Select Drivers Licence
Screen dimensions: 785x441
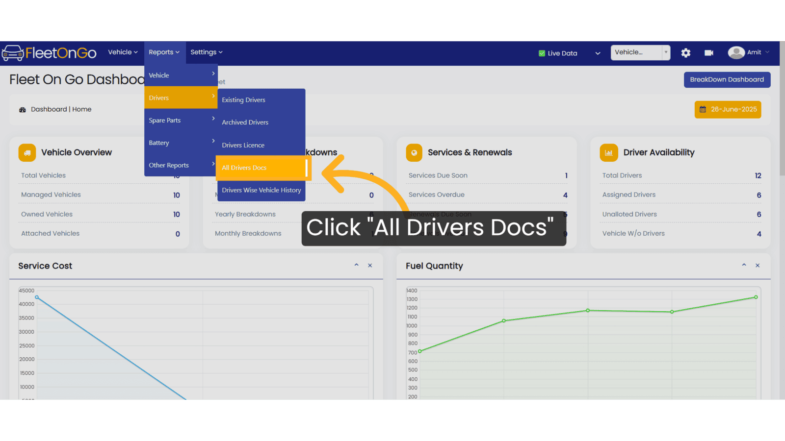[x=261, y=145]
